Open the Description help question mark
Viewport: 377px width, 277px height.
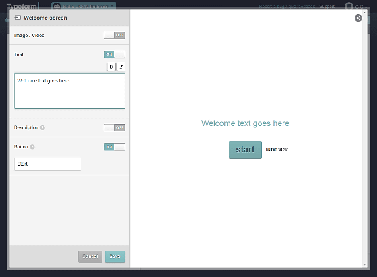(42, 128)
